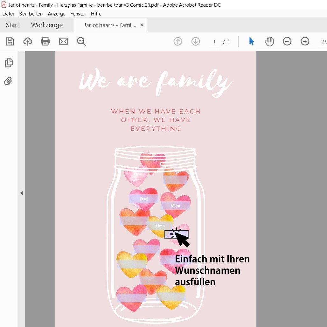Go to previous page arrow
327x327 pixels.
(178, 41)
